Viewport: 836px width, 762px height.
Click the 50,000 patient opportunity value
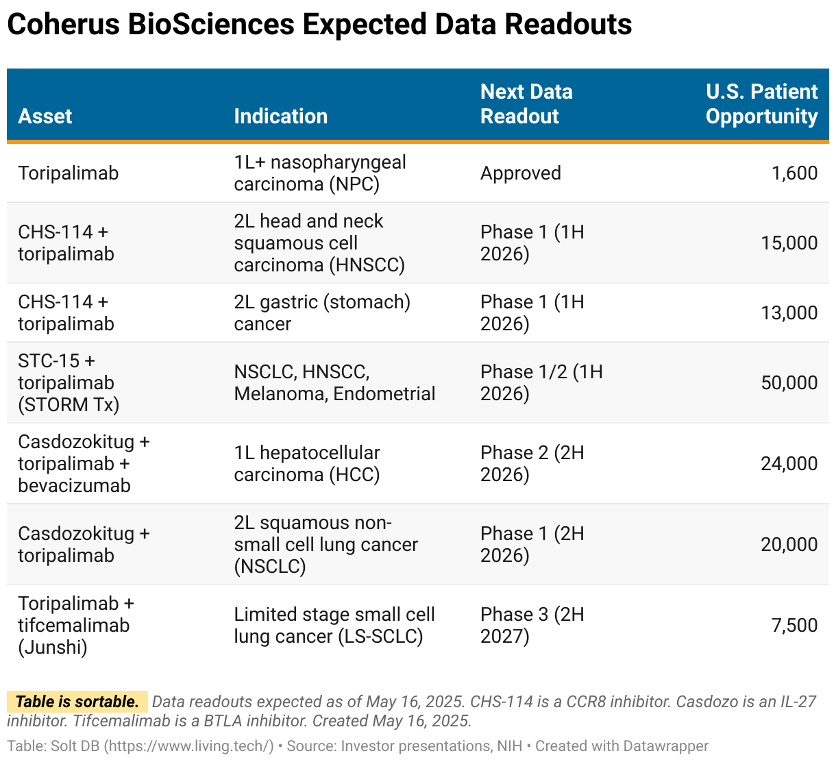789,383
